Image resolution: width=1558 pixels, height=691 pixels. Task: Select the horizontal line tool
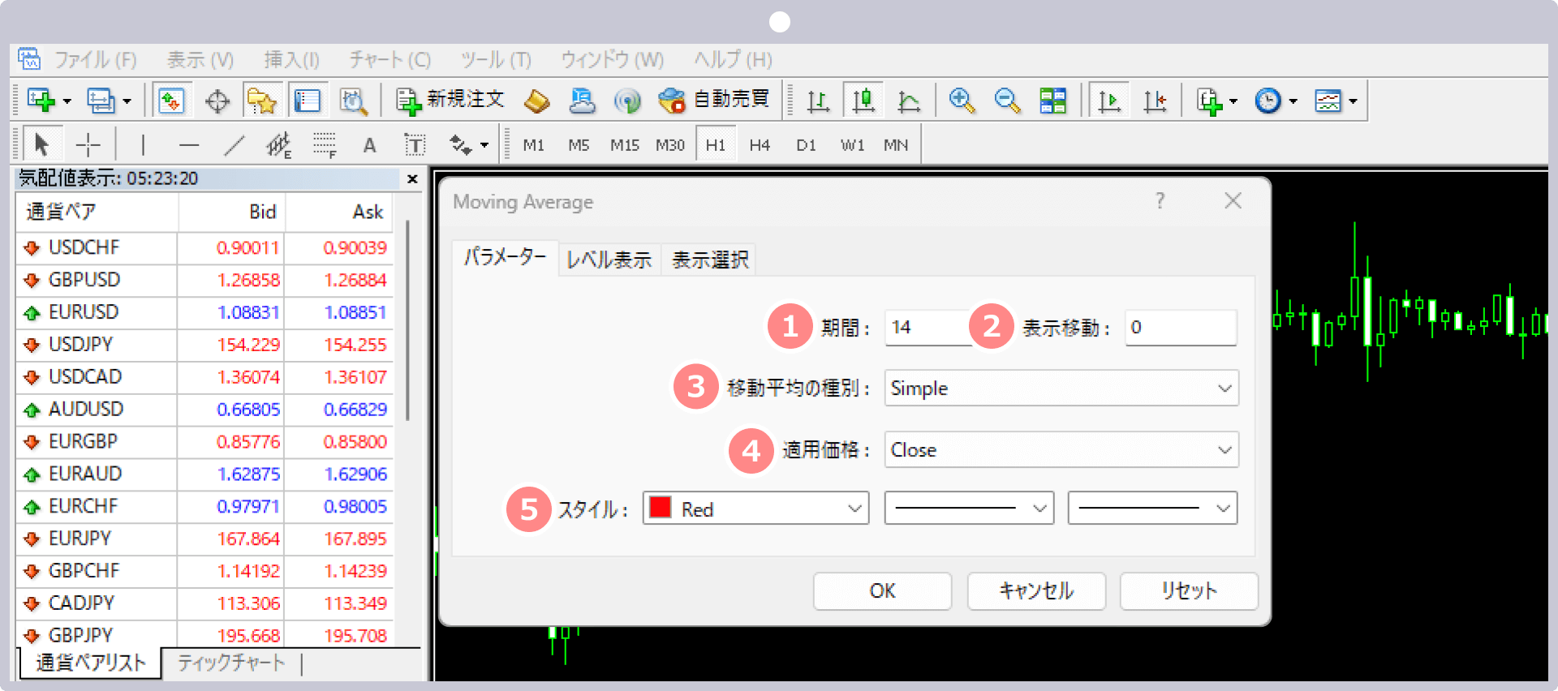189,145
